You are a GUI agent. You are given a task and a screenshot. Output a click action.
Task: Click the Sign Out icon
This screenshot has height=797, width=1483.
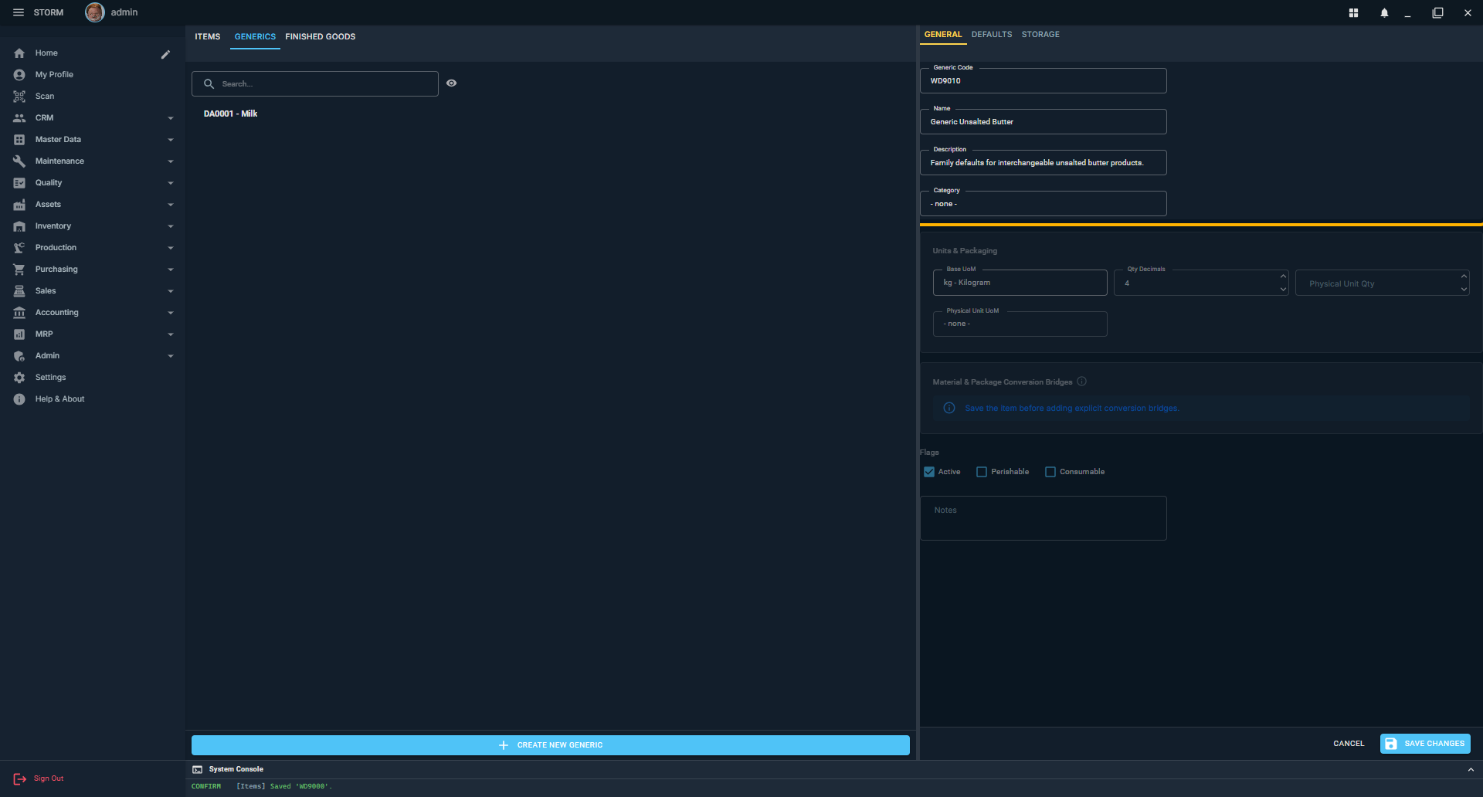tap(19, 778)
